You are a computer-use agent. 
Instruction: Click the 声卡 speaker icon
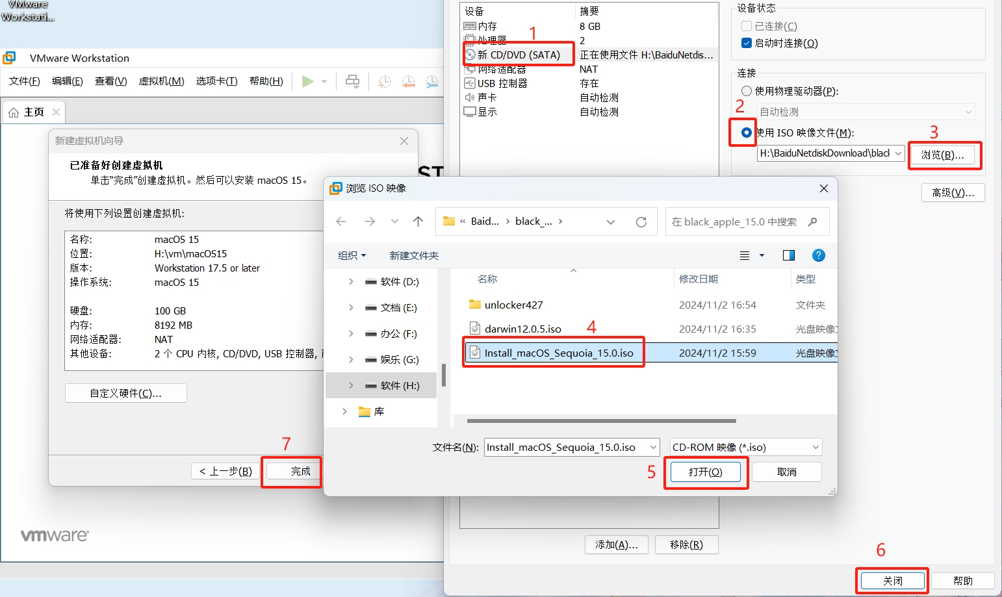coord(470,97)
